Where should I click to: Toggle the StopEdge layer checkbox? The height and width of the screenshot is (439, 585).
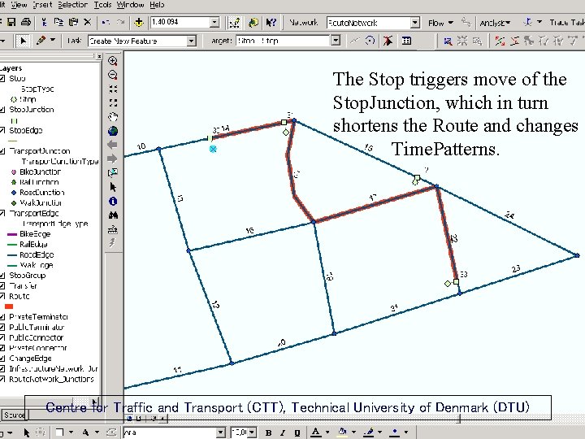[x=2, y=130]
